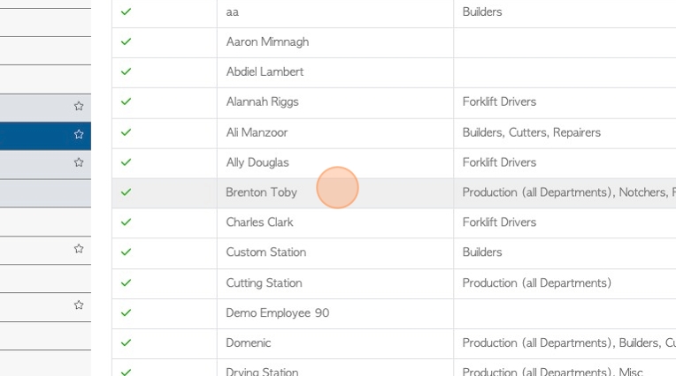The height and width of the screenshot is (376, 676).
Task: Click the green checkmark beside Aaron Mimnagh
Action: click(126, 41)
